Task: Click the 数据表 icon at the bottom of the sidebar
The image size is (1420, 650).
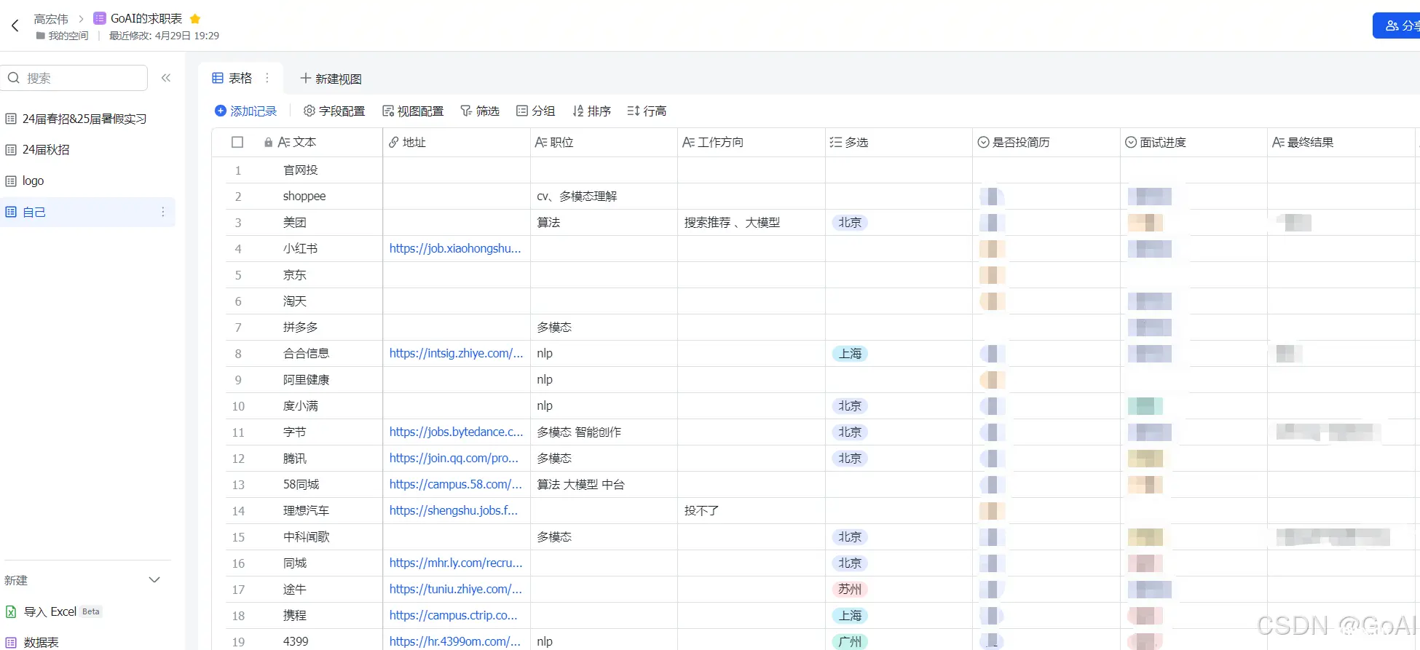Action: click(x=11, y=642)
